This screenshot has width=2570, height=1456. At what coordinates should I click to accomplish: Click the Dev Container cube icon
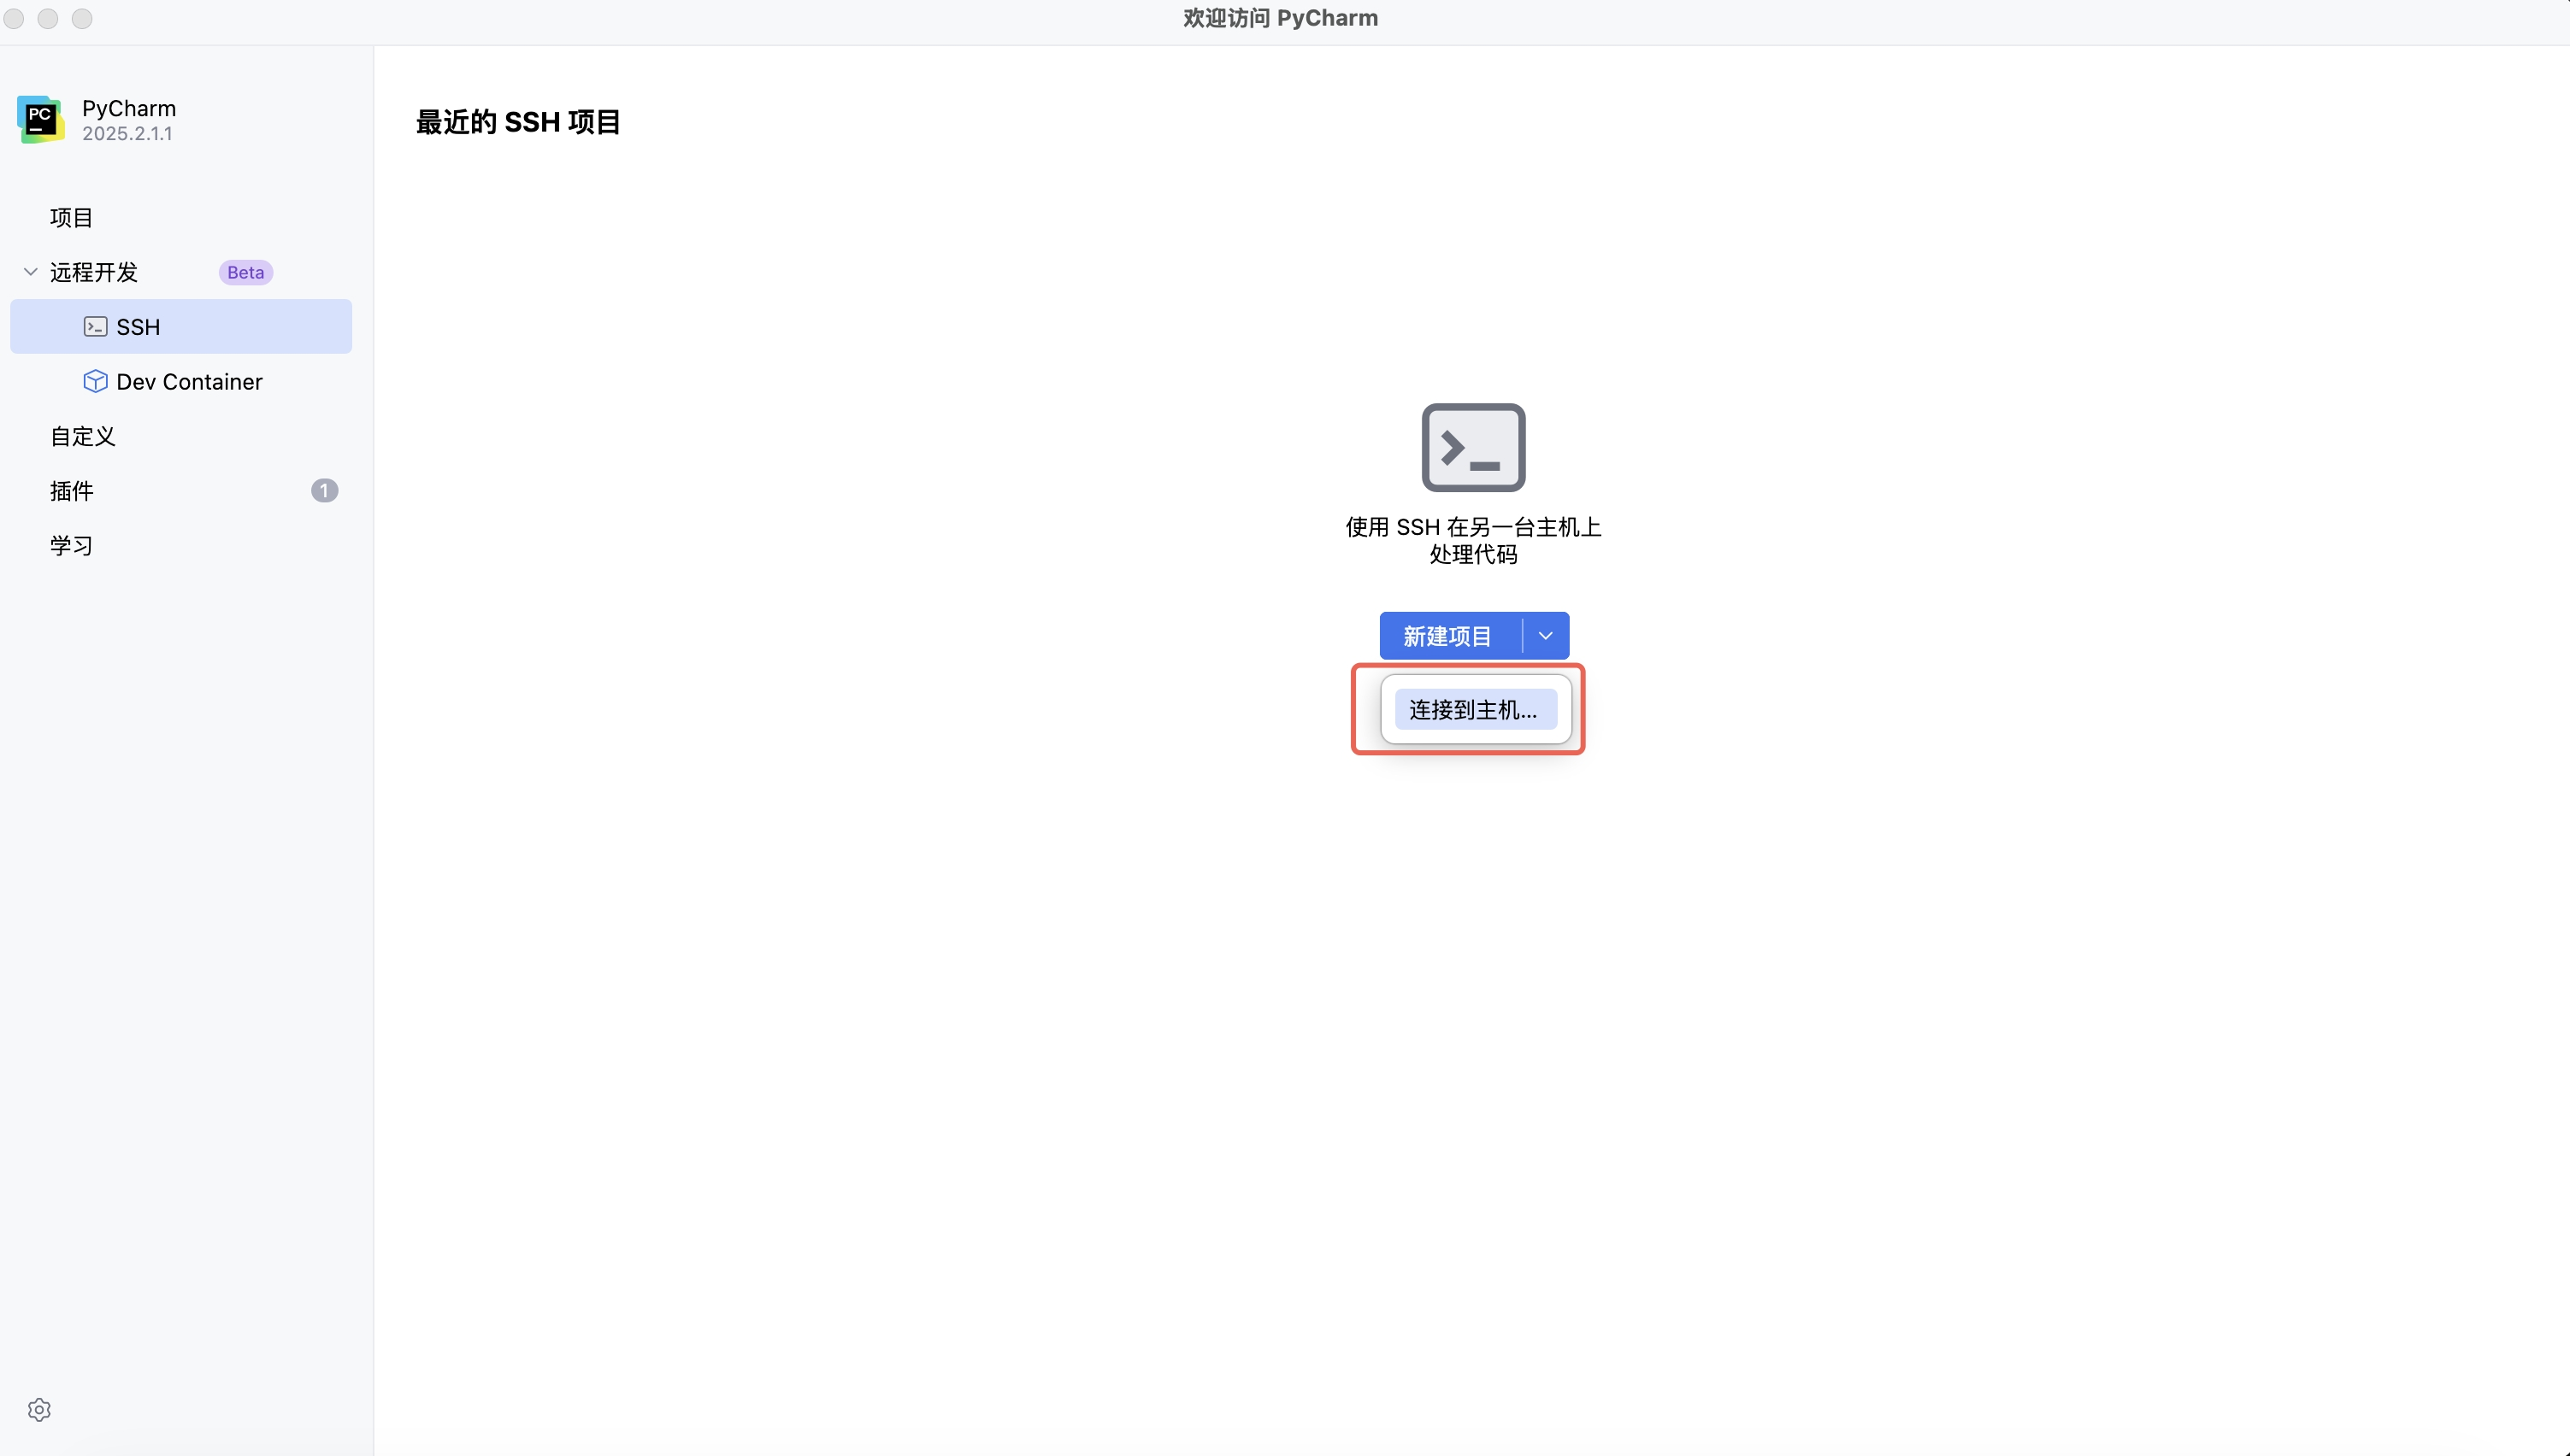click(95, 381)
